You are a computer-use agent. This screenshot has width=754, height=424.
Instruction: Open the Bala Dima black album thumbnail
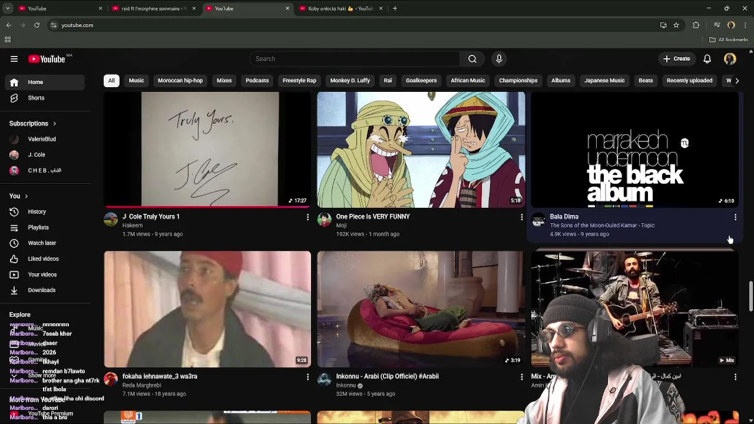634,150
